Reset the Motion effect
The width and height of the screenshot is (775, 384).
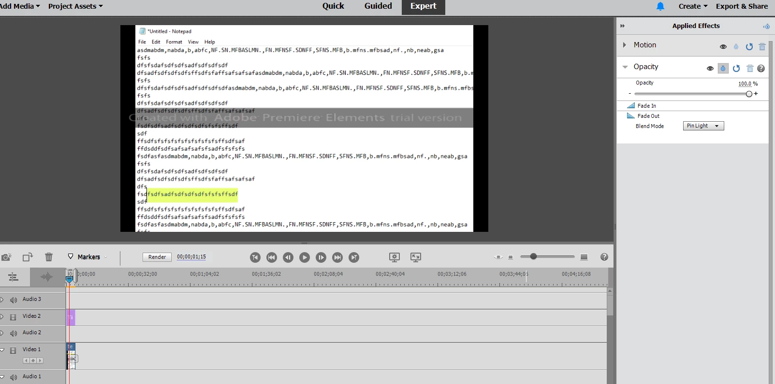tap(749, 47)
